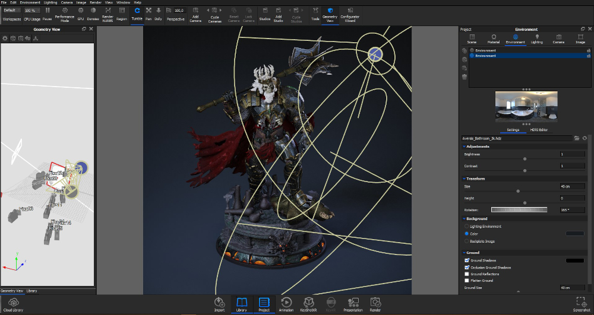The width and height of the screenshot is (594, 315).
Task: Delete environment with trash icon
Action: [x=465, y=77]
